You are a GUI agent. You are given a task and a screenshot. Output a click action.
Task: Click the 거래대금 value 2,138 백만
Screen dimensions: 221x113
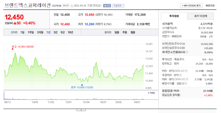click(x=143, y=24)
